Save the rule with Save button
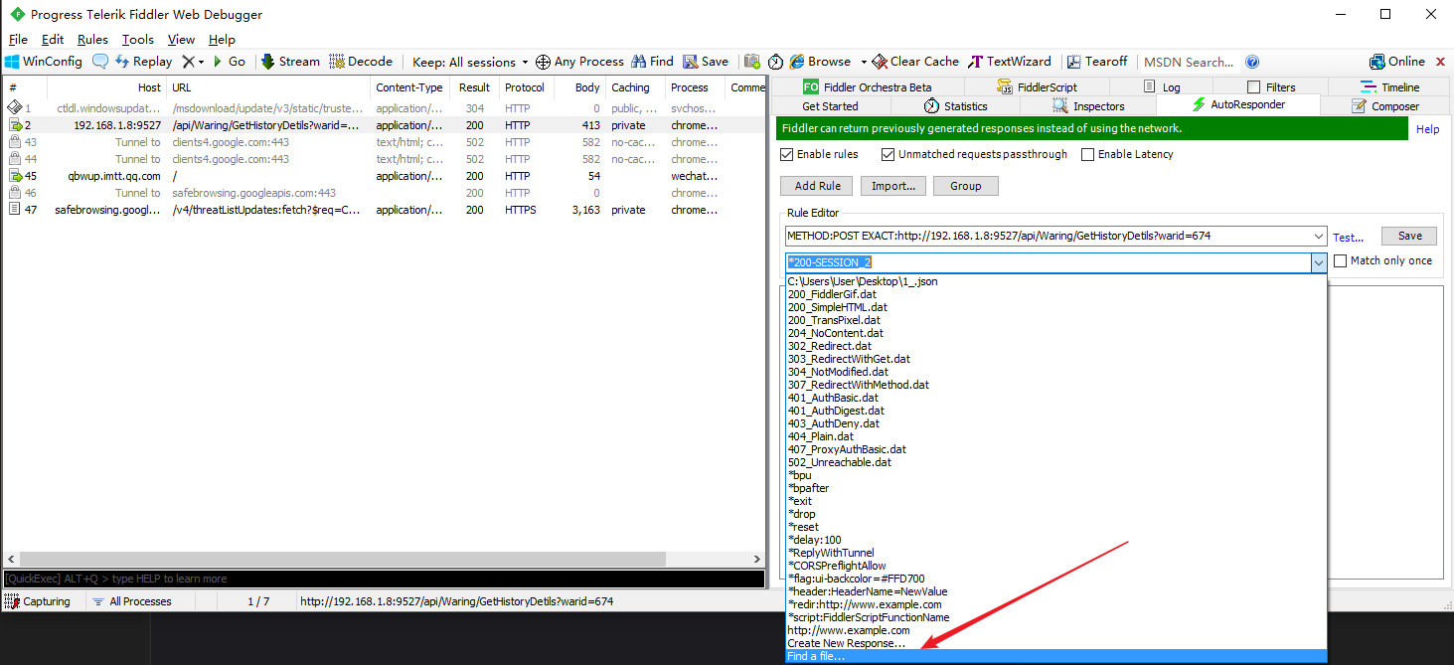 coord(1409,237)
